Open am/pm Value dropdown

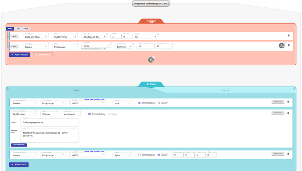(x=145, y=37)
